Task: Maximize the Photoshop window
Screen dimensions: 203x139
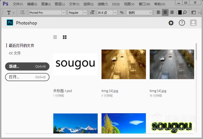Action: pos(186,3)
